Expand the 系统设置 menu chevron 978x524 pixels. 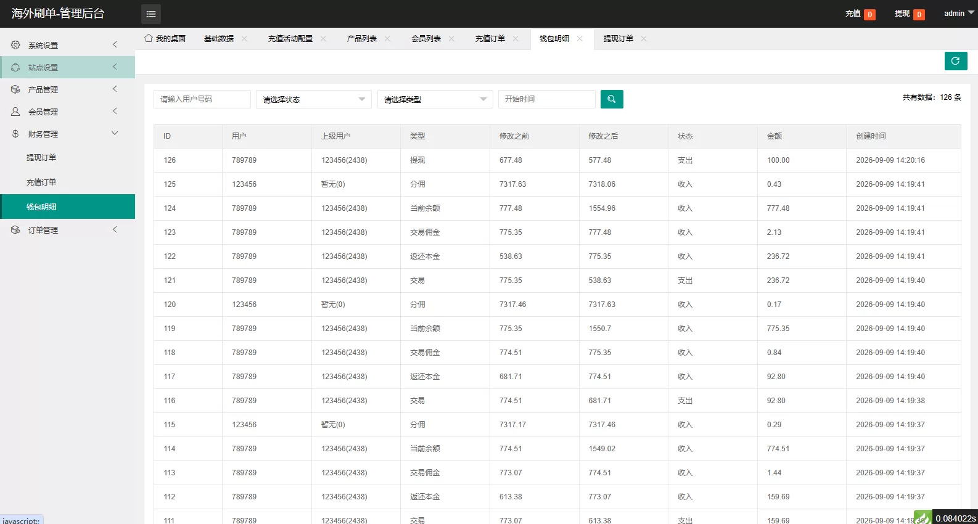coord(115,44)
